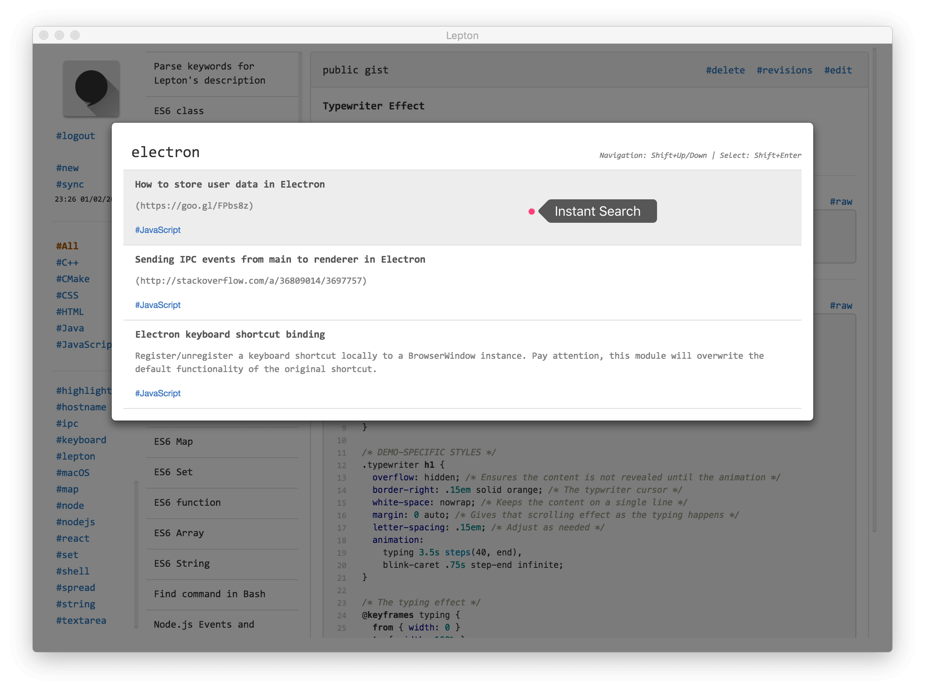Click the Lepton avatar logo icon

[91, 89]
